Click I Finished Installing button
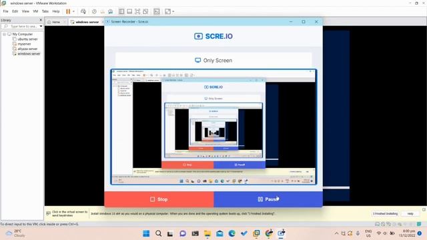This screenshot has width=427, height=240. coord(385,214)
